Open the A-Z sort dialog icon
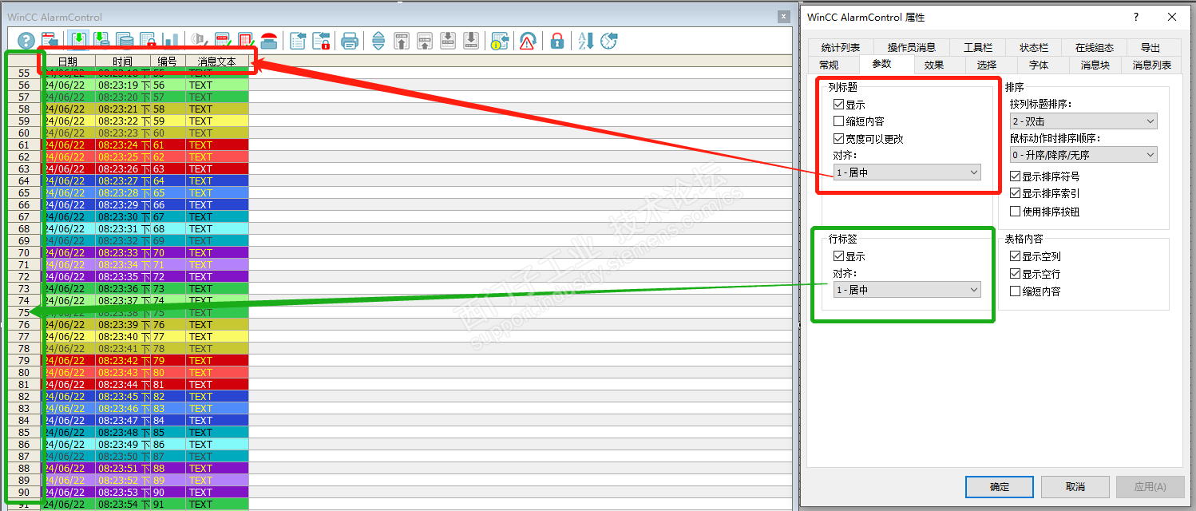This screenshot has width=1196, height=511. (x=585, y=41)
